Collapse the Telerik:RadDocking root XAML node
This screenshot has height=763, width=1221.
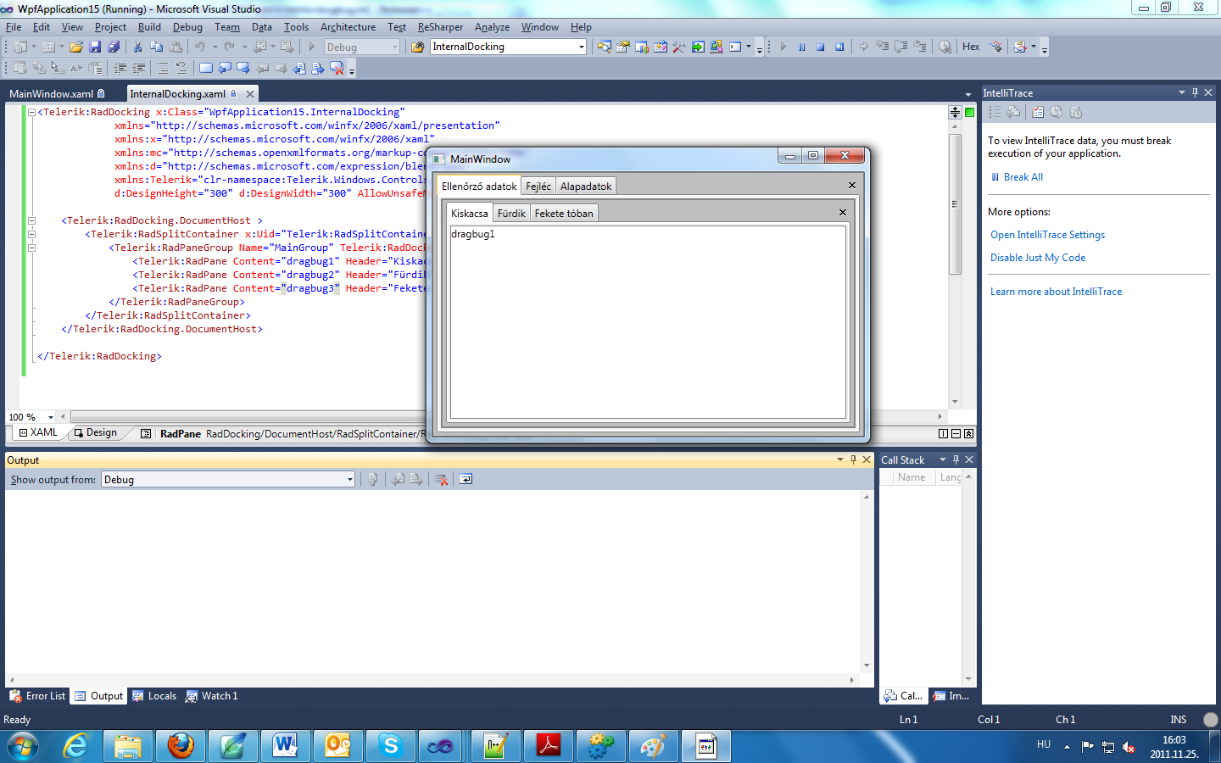tap(31, 112)
